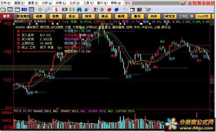
Task: Click the Dde决策 button
Action: (x=203, y=16)
